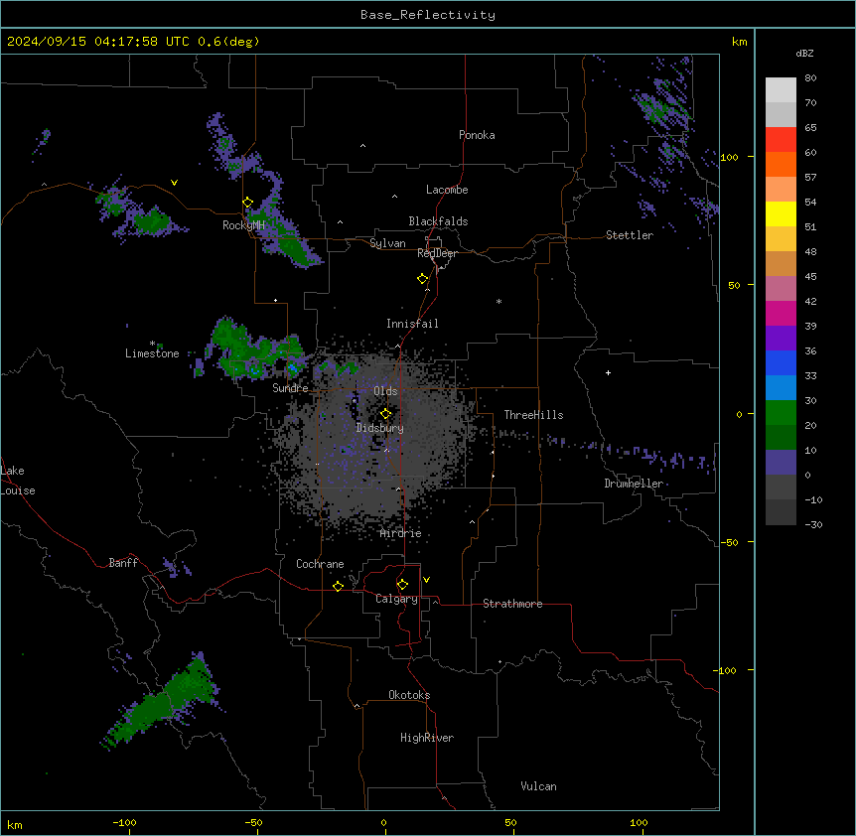Click the yellow station marker near Olds
Image resolution: width=856 pixels, height=836 pixels.
385,414
